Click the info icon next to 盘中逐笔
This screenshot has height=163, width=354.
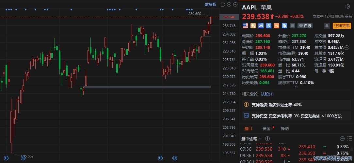[267, 139]
